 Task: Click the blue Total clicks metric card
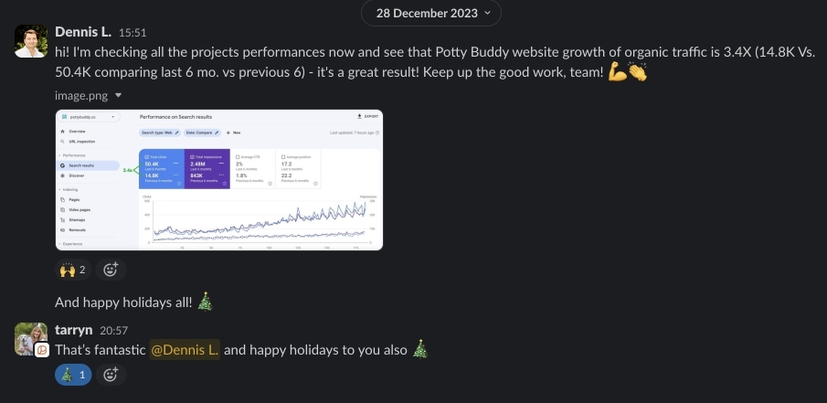161,170
